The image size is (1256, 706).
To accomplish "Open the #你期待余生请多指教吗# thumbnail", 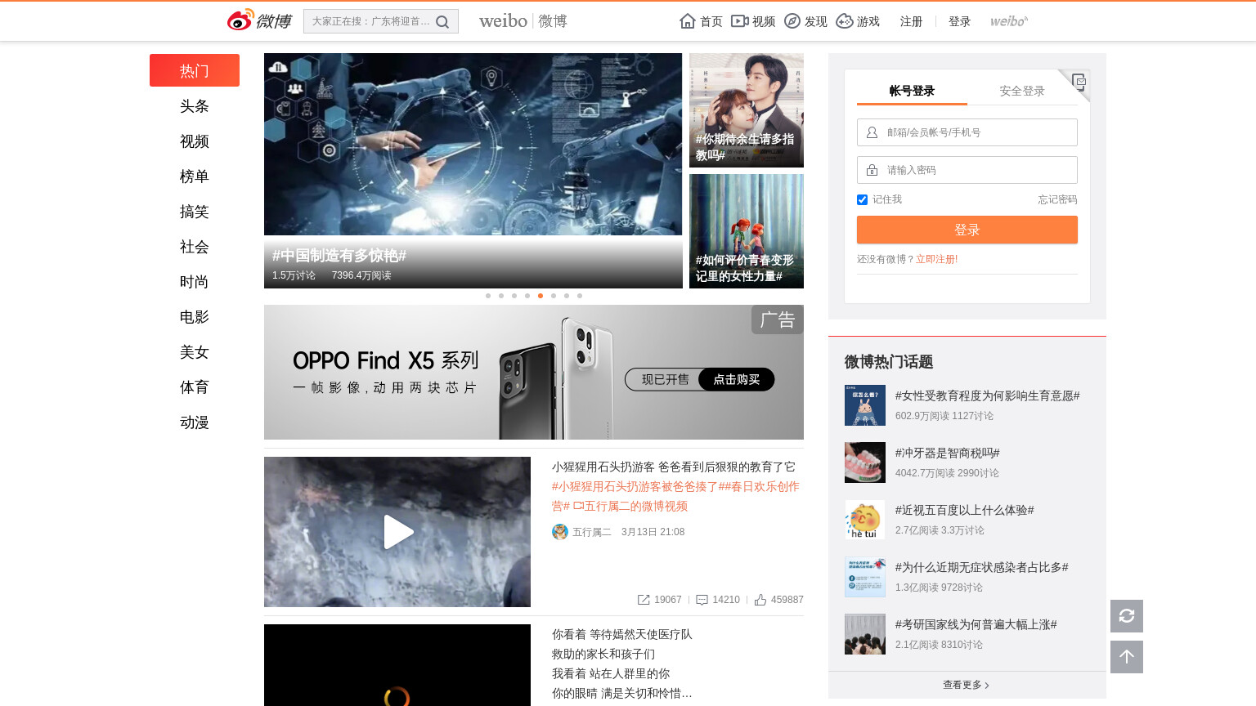I will pyautogui.click(x=747, y=110).
